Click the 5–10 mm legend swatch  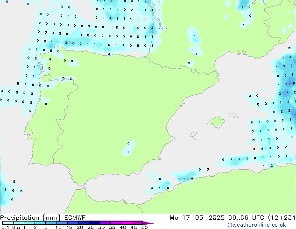tap(51, 223)
